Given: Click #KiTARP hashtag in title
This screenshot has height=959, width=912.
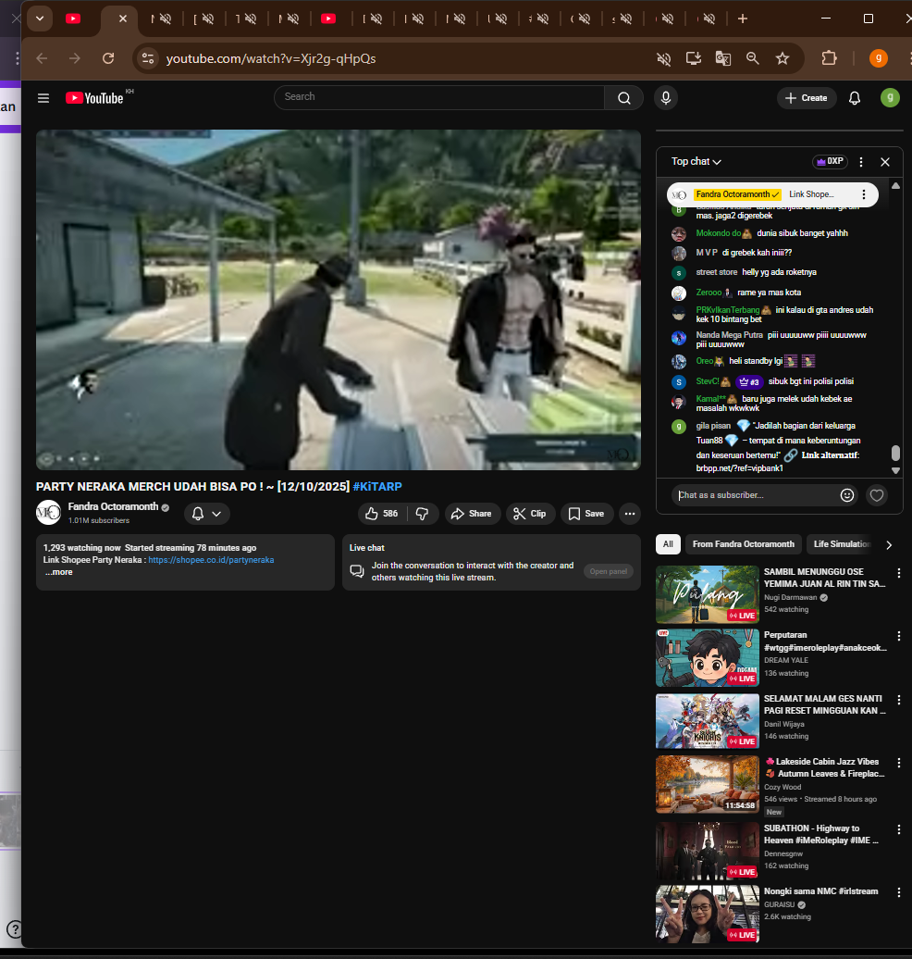Looking at the screenshot, I should point(377,487).
